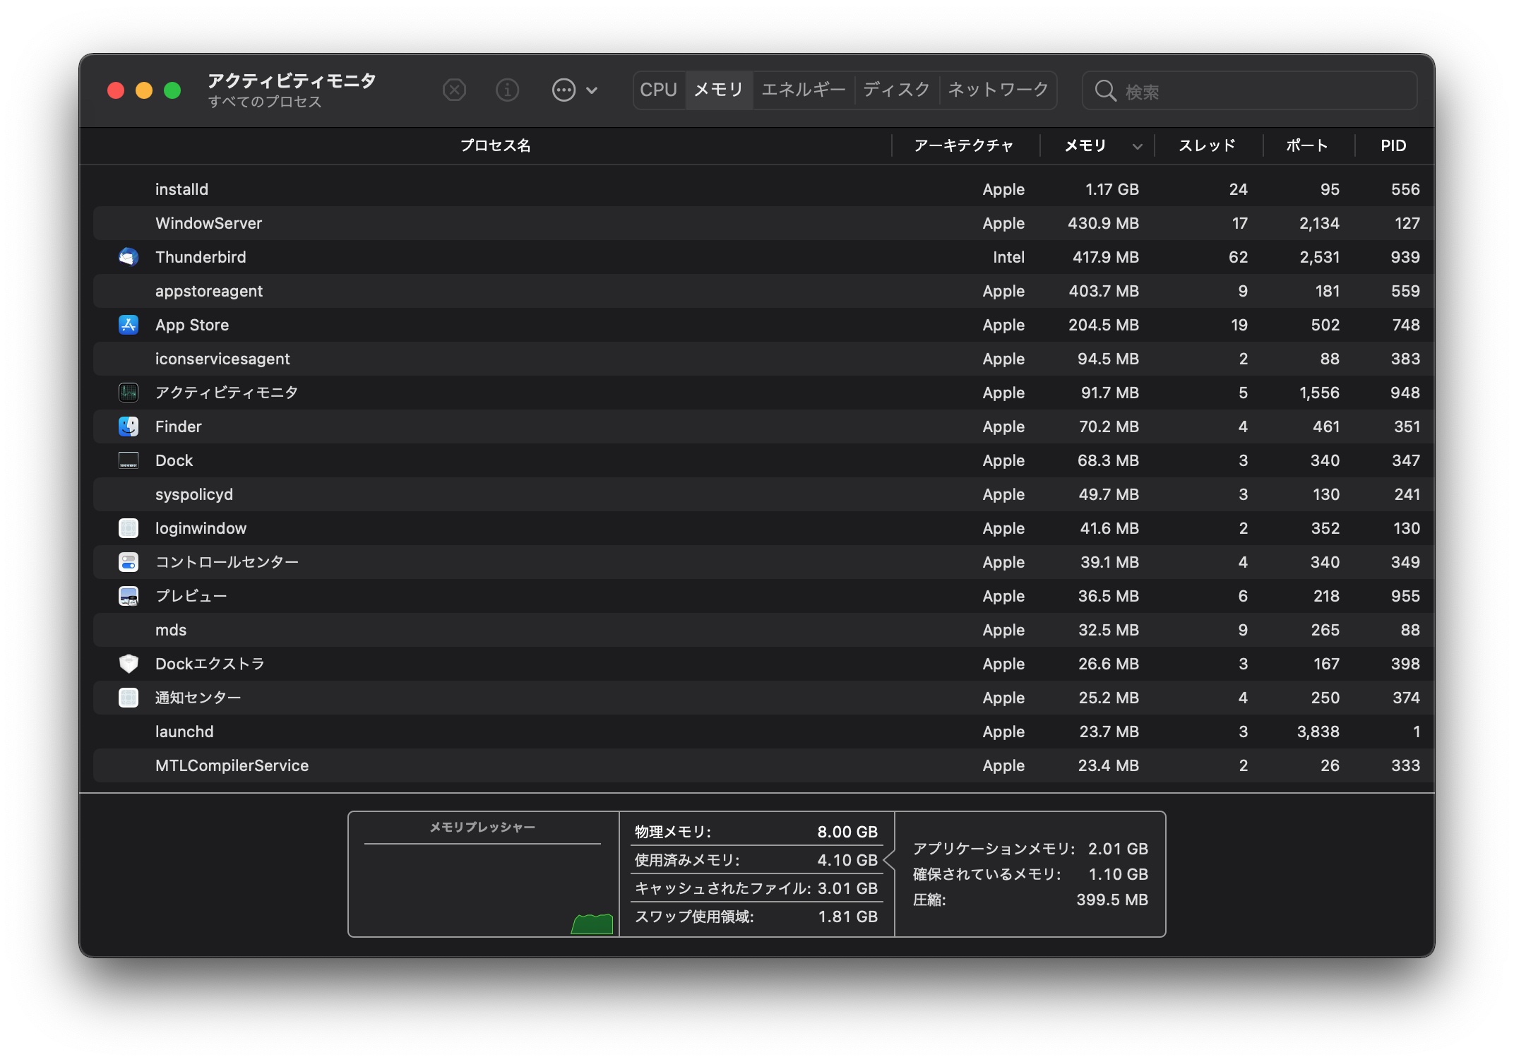Switch to the ディスク tab

tap(897, 90)
